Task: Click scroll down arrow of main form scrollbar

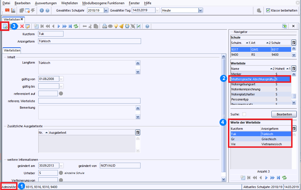Action: [224, 180]
